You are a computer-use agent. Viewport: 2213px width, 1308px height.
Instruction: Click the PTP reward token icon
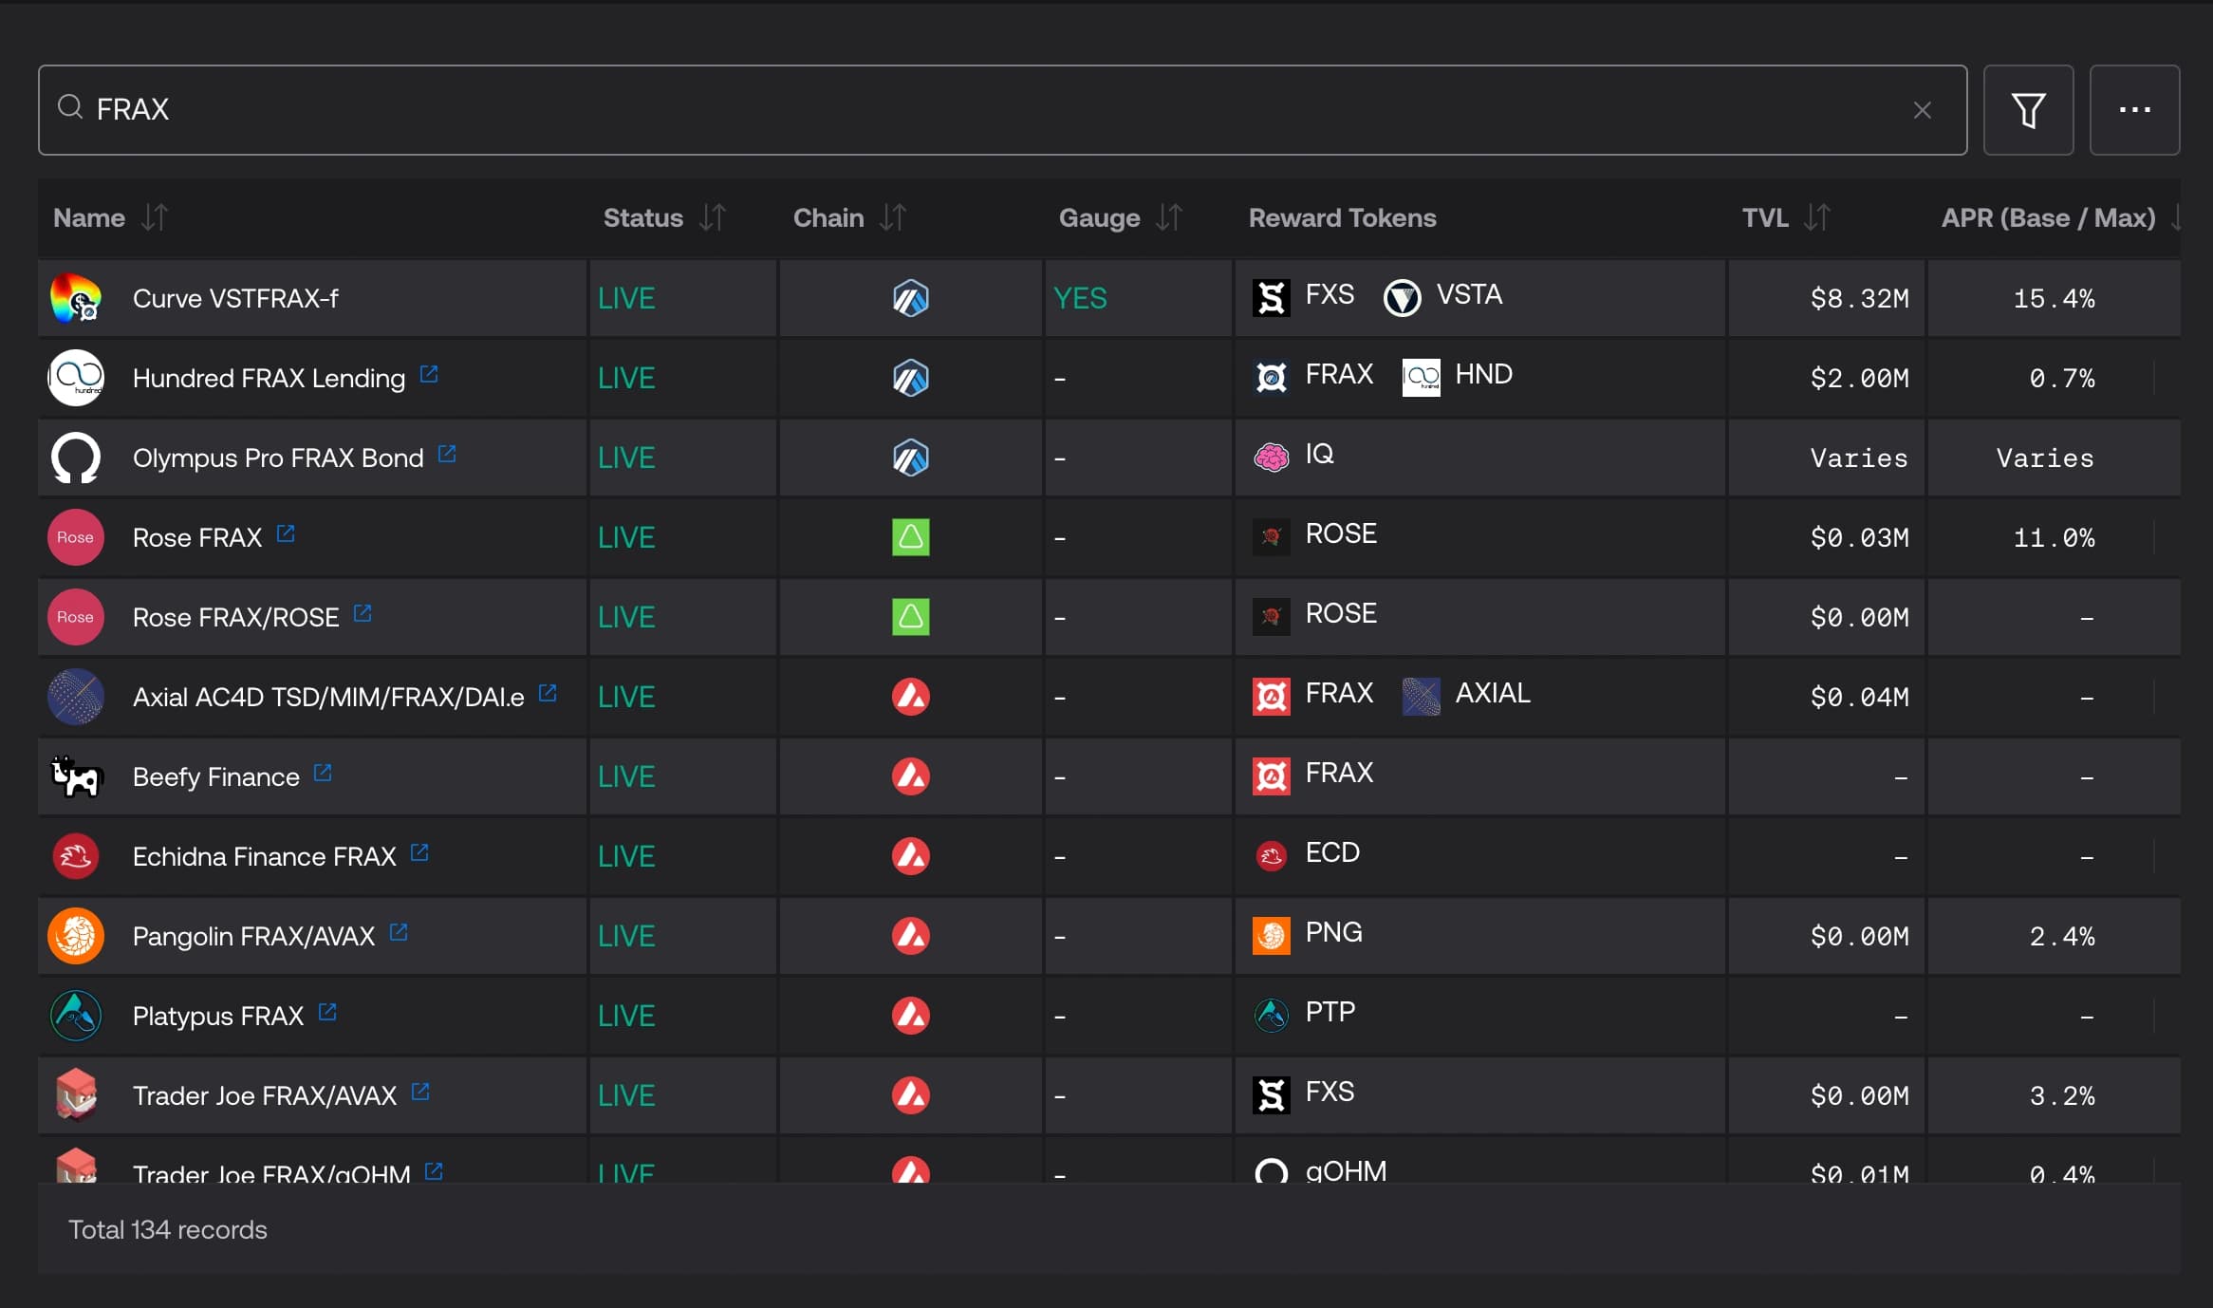click(x=1272, y=1016)
